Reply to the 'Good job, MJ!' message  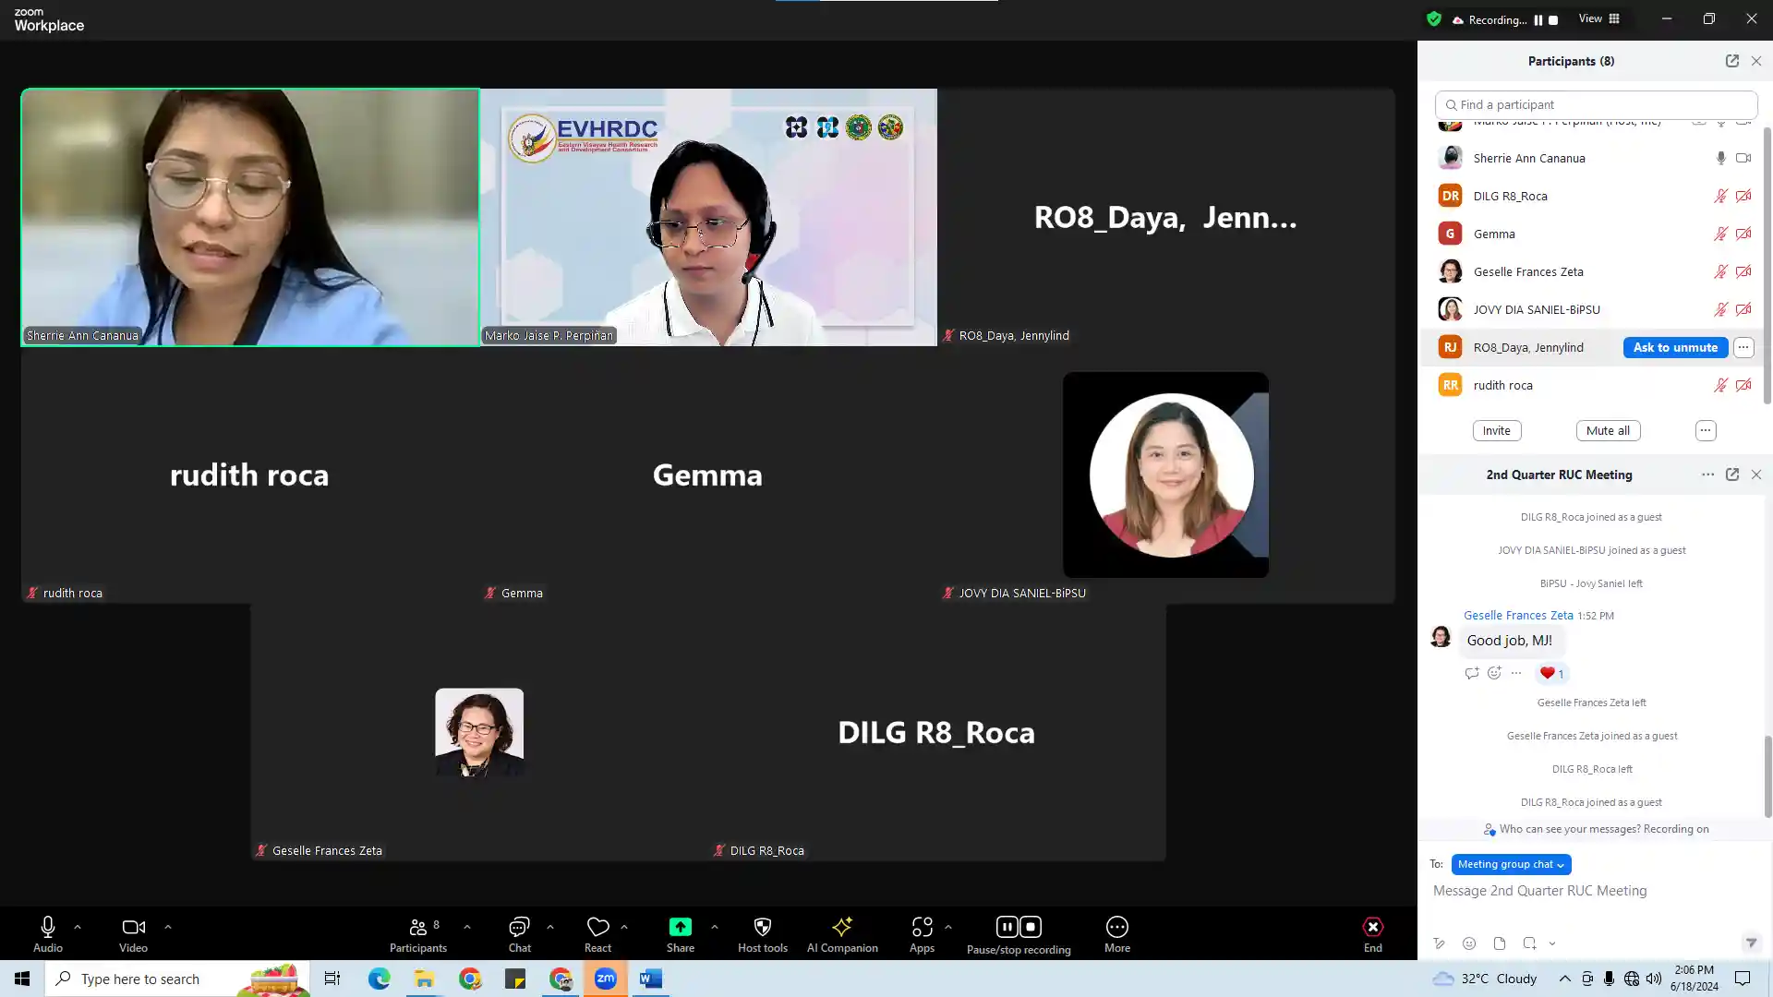pos(1472,673)
